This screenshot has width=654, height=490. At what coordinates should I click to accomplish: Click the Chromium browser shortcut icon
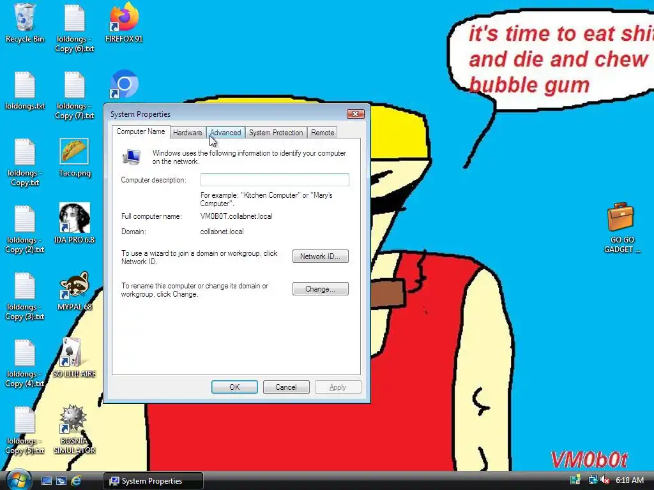click(x=124, y=84)
